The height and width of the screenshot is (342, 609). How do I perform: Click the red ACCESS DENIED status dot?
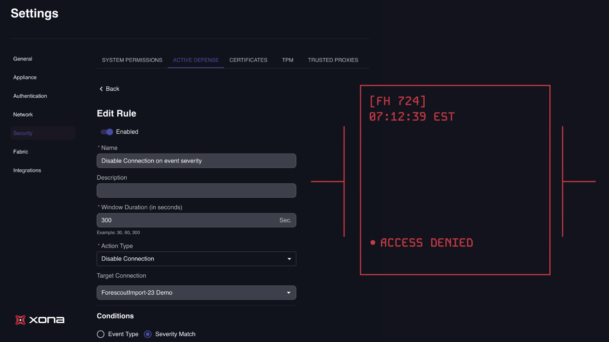click(x=373, y=243)
